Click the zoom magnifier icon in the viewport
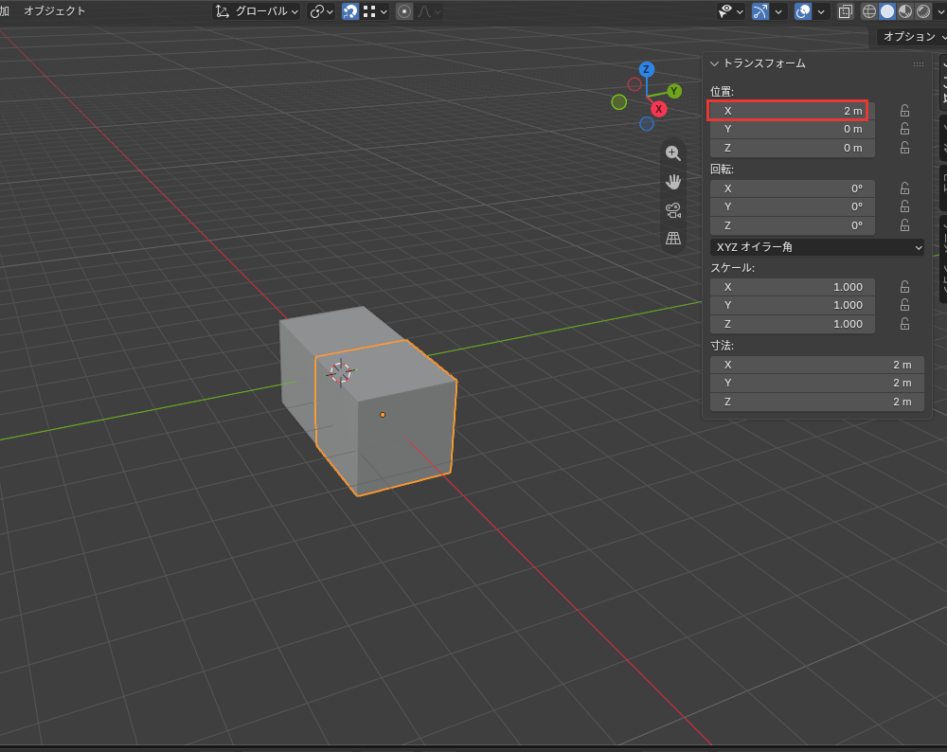947x752 pixels. click(672, 153)
